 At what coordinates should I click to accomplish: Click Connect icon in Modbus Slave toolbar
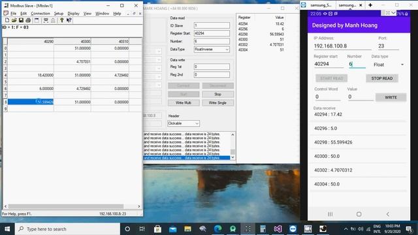coord(46,20)
